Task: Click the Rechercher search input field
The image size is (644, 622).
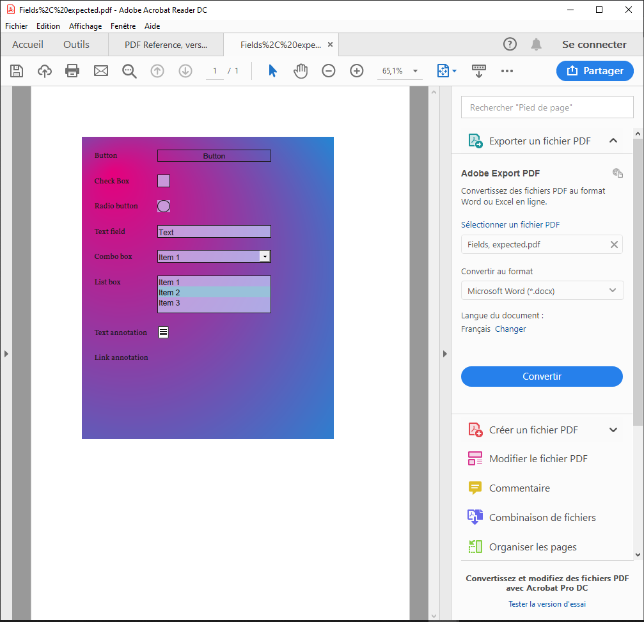Action: [547, 107]
